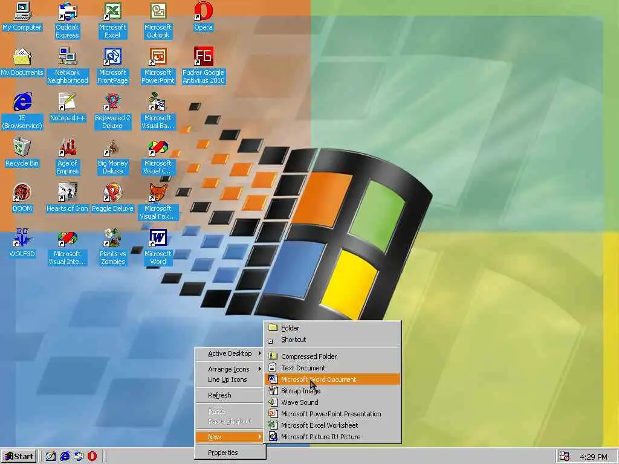The width and height of the screenshot is (619, 464).
Task: Expand the Arrange Icons submenu
Action: tap(230, 369)
